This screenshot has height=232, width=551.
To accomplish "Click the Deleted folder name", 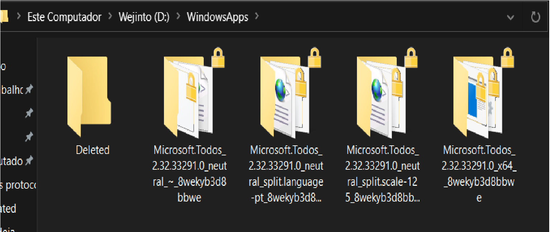I will click(x=93, y=150).
